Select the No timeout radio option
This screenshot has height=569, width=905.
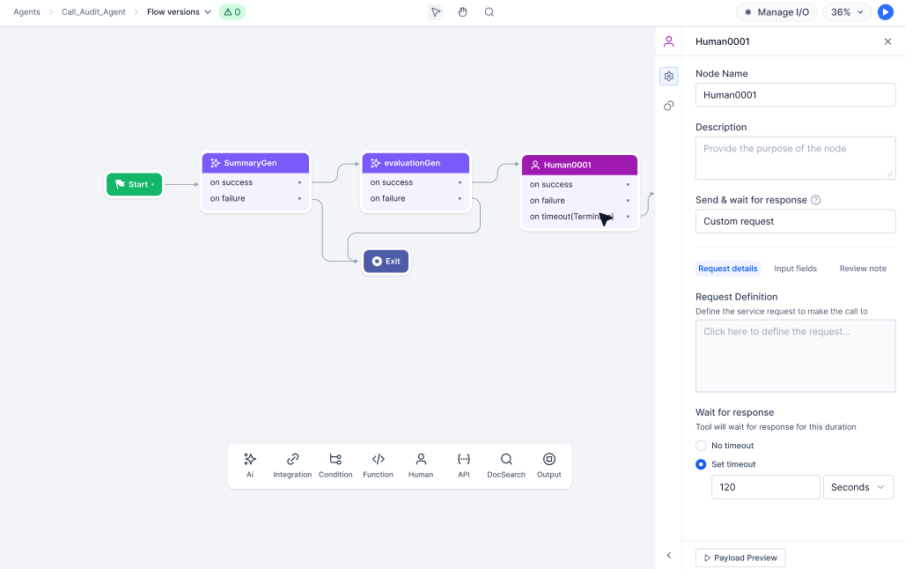pos(701,446)
